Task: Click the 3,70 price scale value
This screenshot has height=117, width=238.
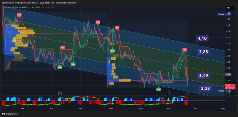Action: click(228, 68)
